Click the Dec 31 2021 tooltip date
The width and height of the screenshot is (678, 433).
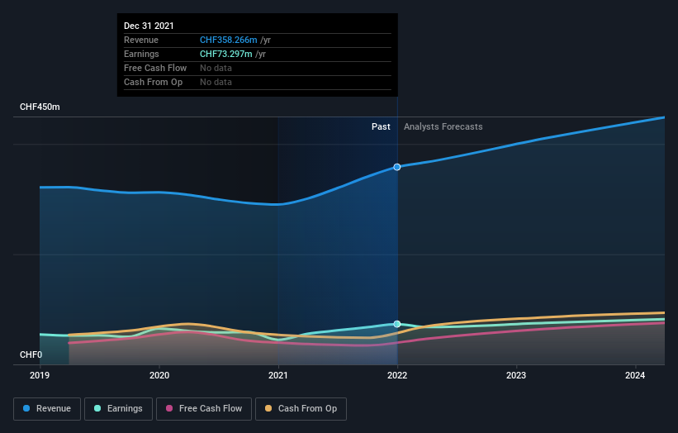coord(149,26)
